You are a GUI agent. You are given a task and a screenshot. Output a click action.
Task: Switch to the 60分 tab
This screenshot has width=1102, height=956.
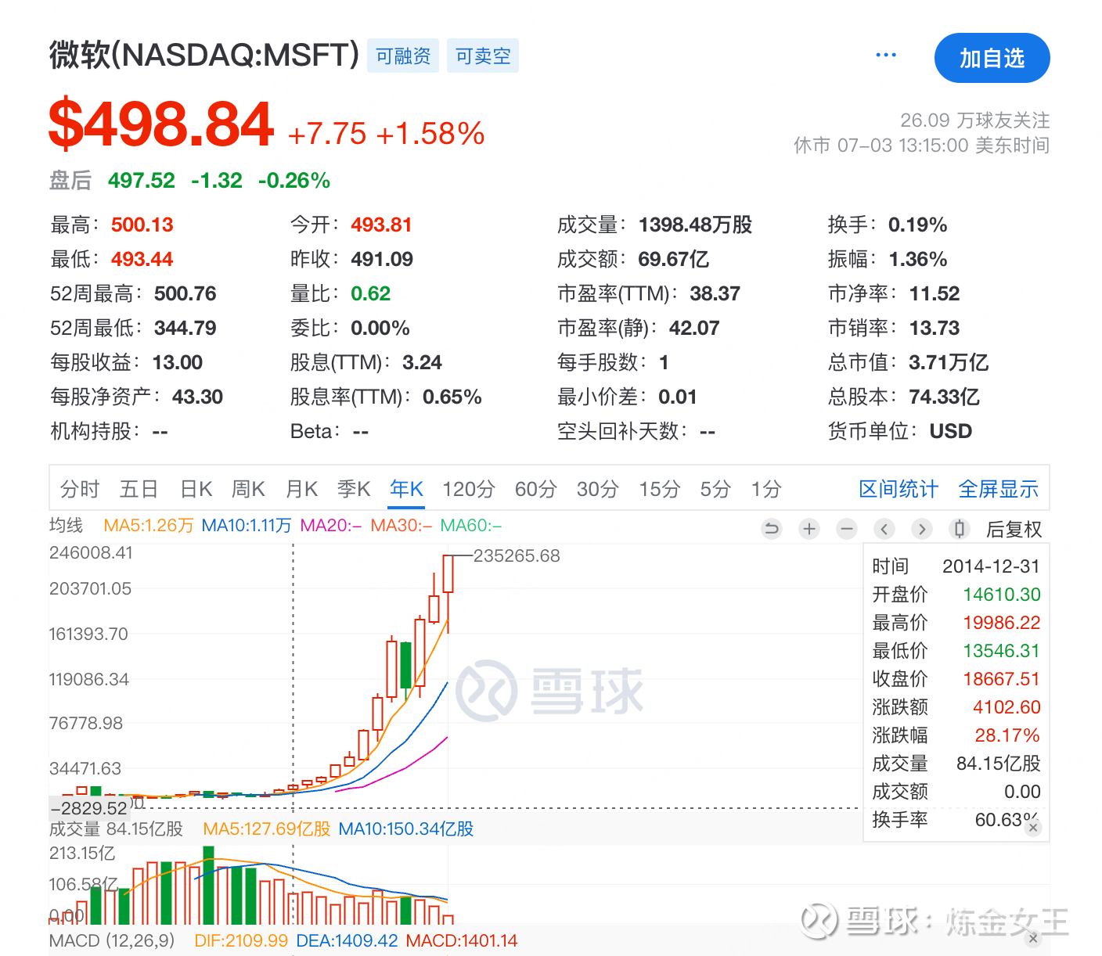(x=536, y=490)
